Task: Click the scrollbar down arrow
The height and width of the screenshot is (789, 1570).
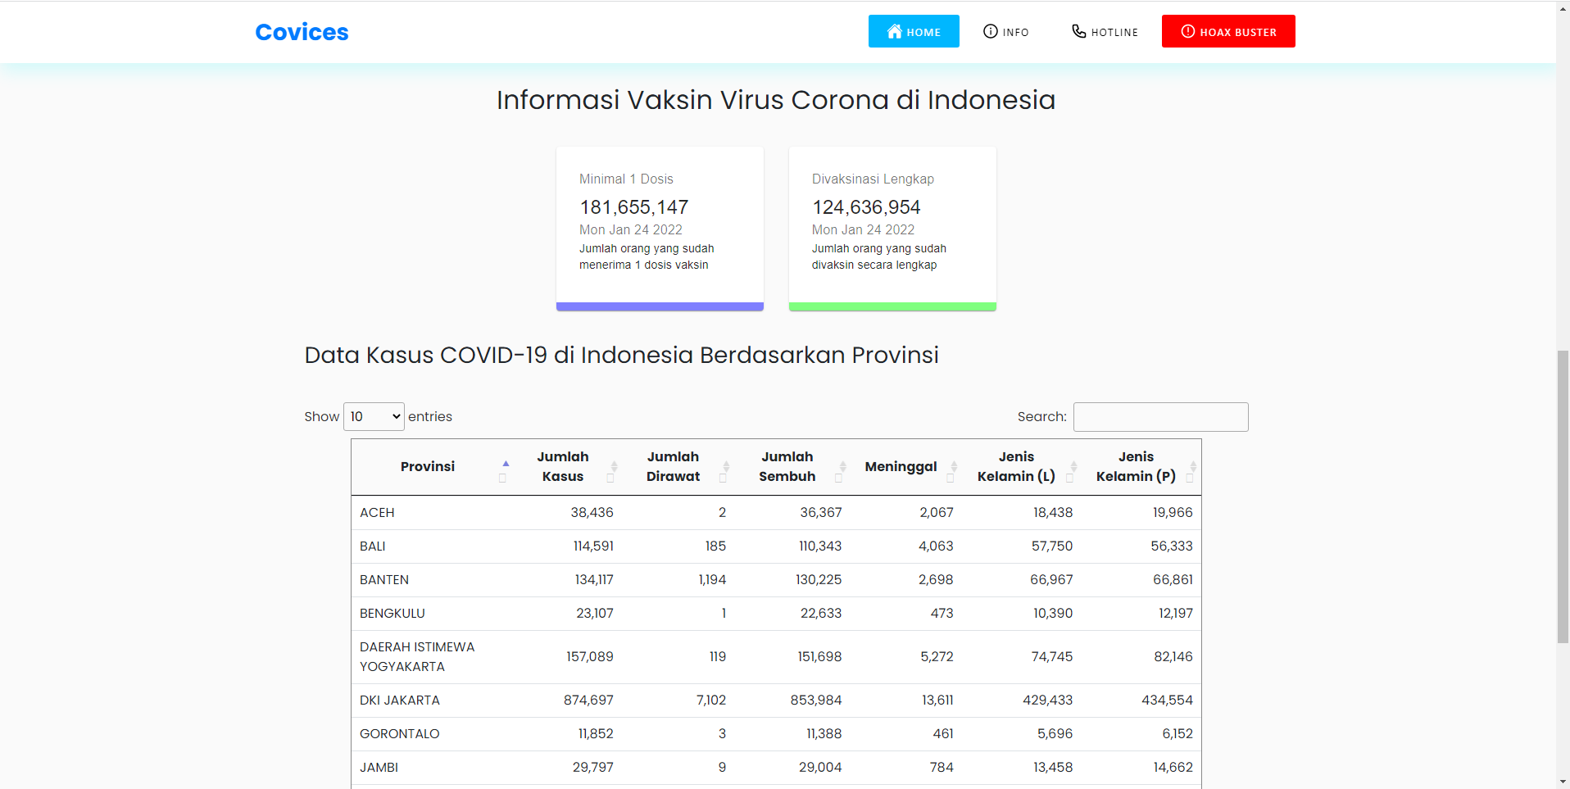Action: tap(1563, 782)
